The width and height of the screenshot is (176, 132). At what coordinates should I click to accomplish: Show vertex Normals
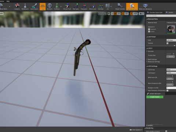[76, 7]
